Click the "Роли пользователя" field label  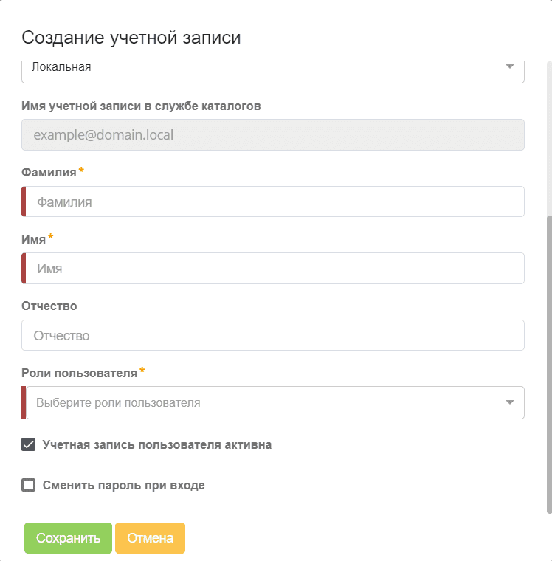tap(79, 373)
